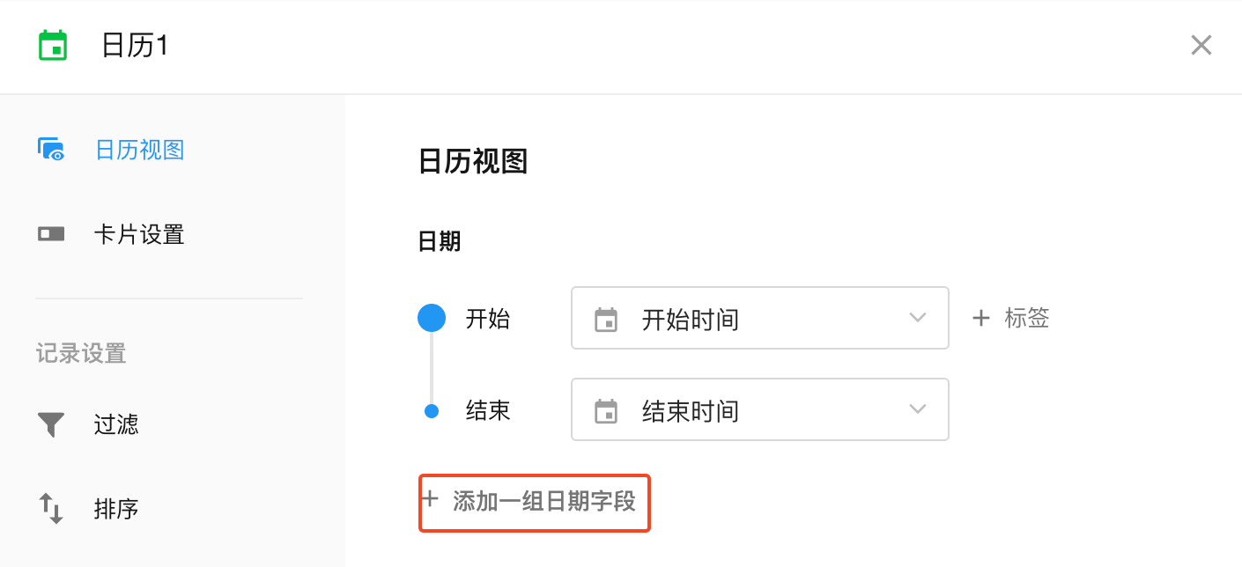Open the 开始时间 start date field selector
Image resolution: width=1242 pixels, height=567 pixels.
(x=759, y=318)
